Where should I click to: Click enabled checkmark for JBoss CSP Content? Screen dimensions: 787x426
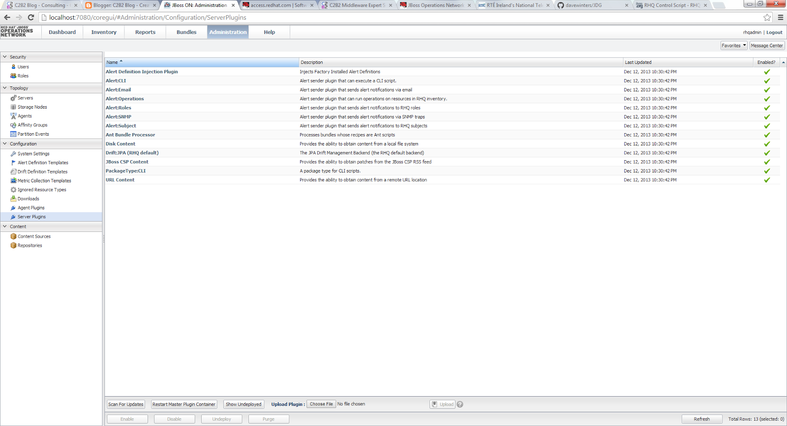766,162
